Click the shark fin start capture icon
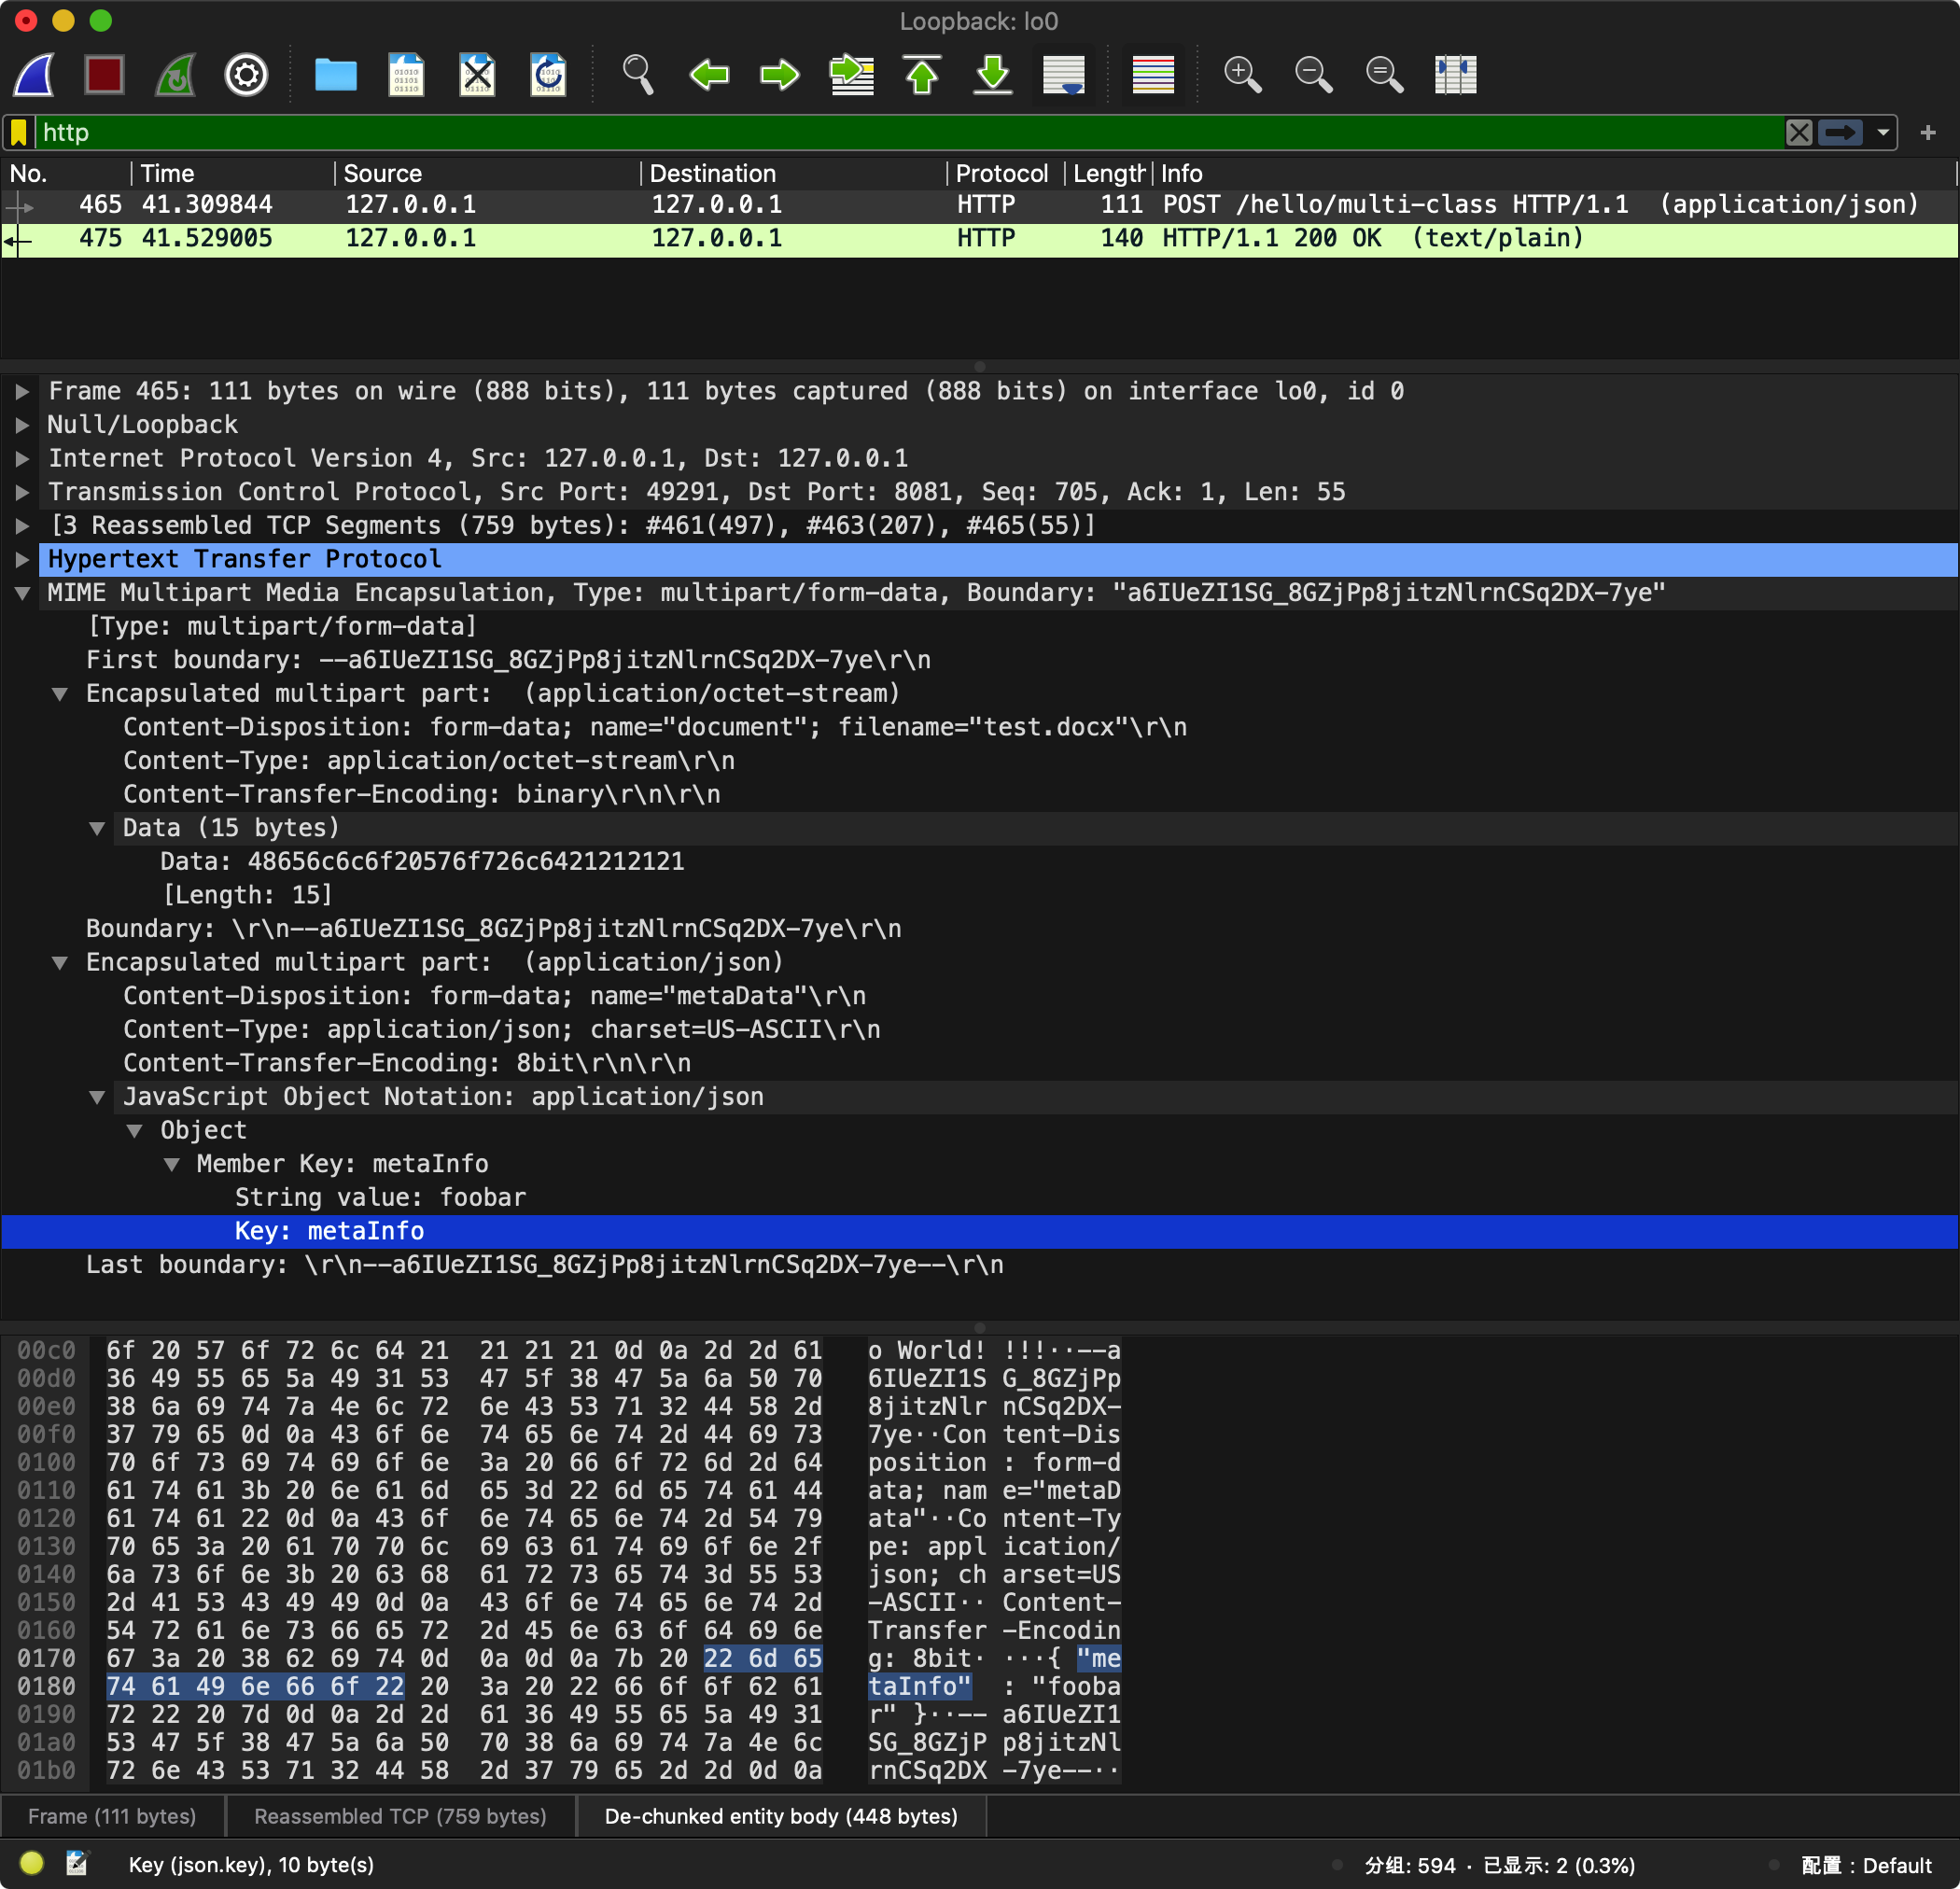This screenshot has height=1889, width=1960. pyautogui.click(x=35, y=75)
